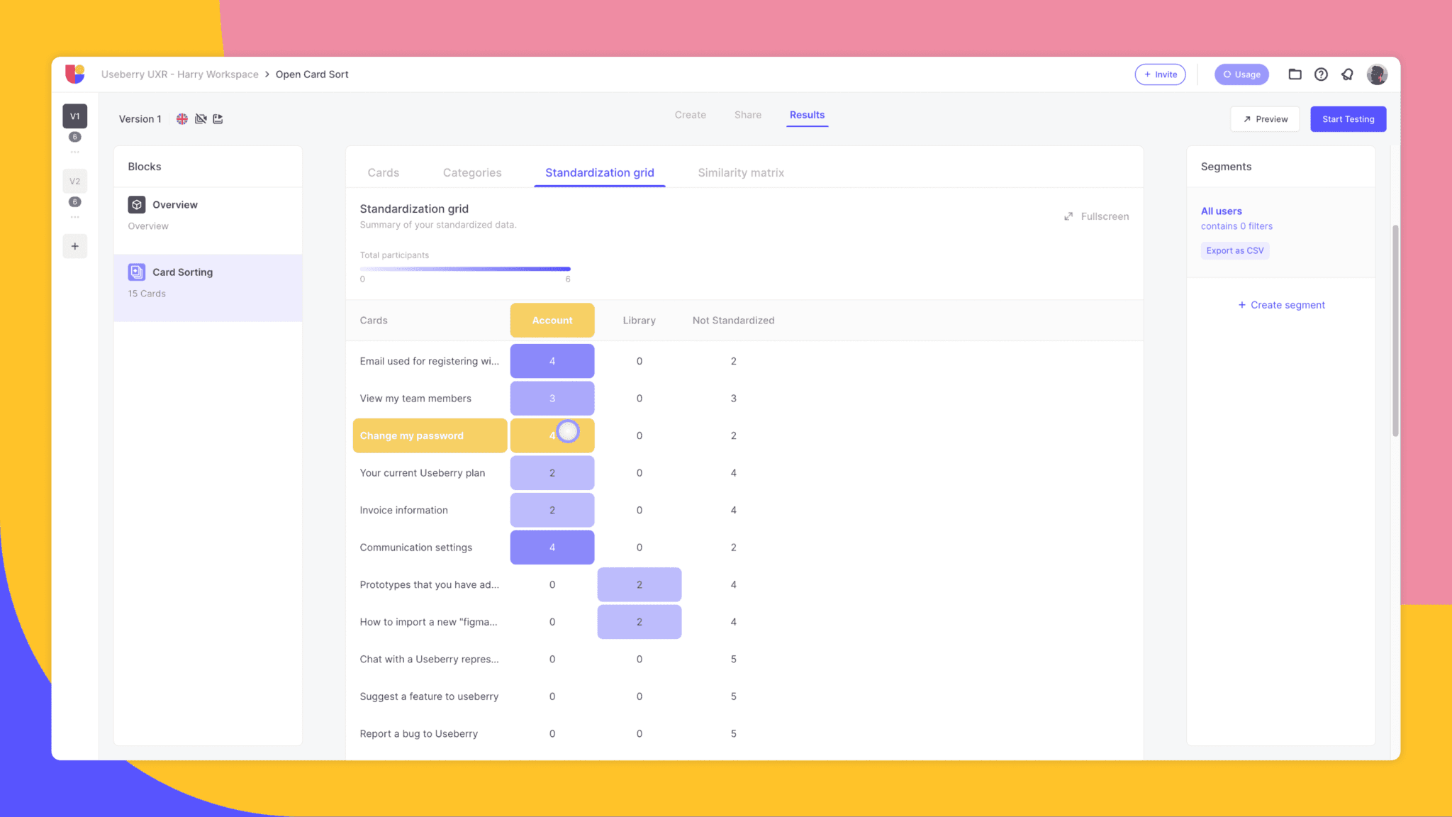
Task: Switch to the Similarity matrix tab
Action: pyautogui.click(x=740, y=172)
